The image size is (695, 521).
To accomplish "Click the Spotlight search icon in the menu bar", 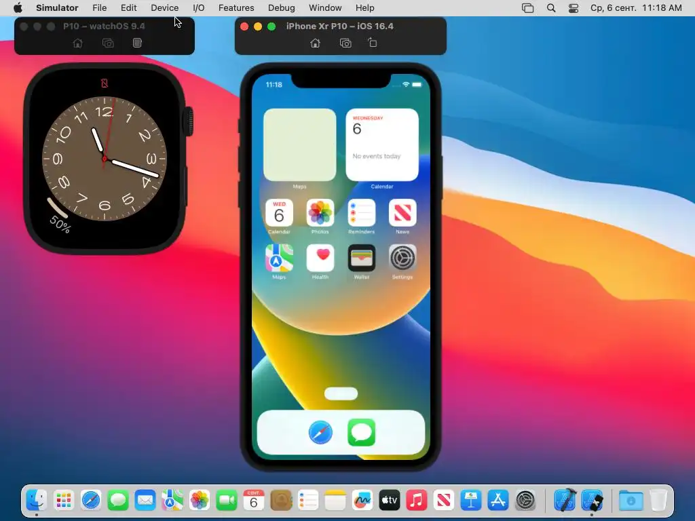I will click(551, 8).
